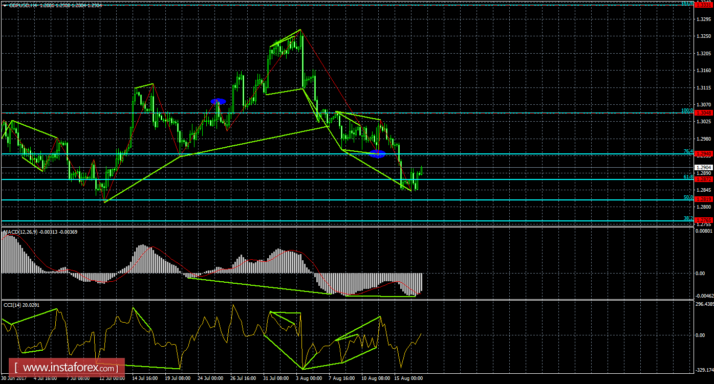Select the blue ellipse marker near the July peak
The width and height of the screenshot is (714, 384).
pos(219,101)
